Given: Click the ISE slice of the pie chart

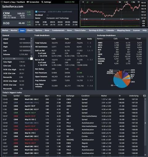Looking at the screenshot, I should tap(120, 83).
